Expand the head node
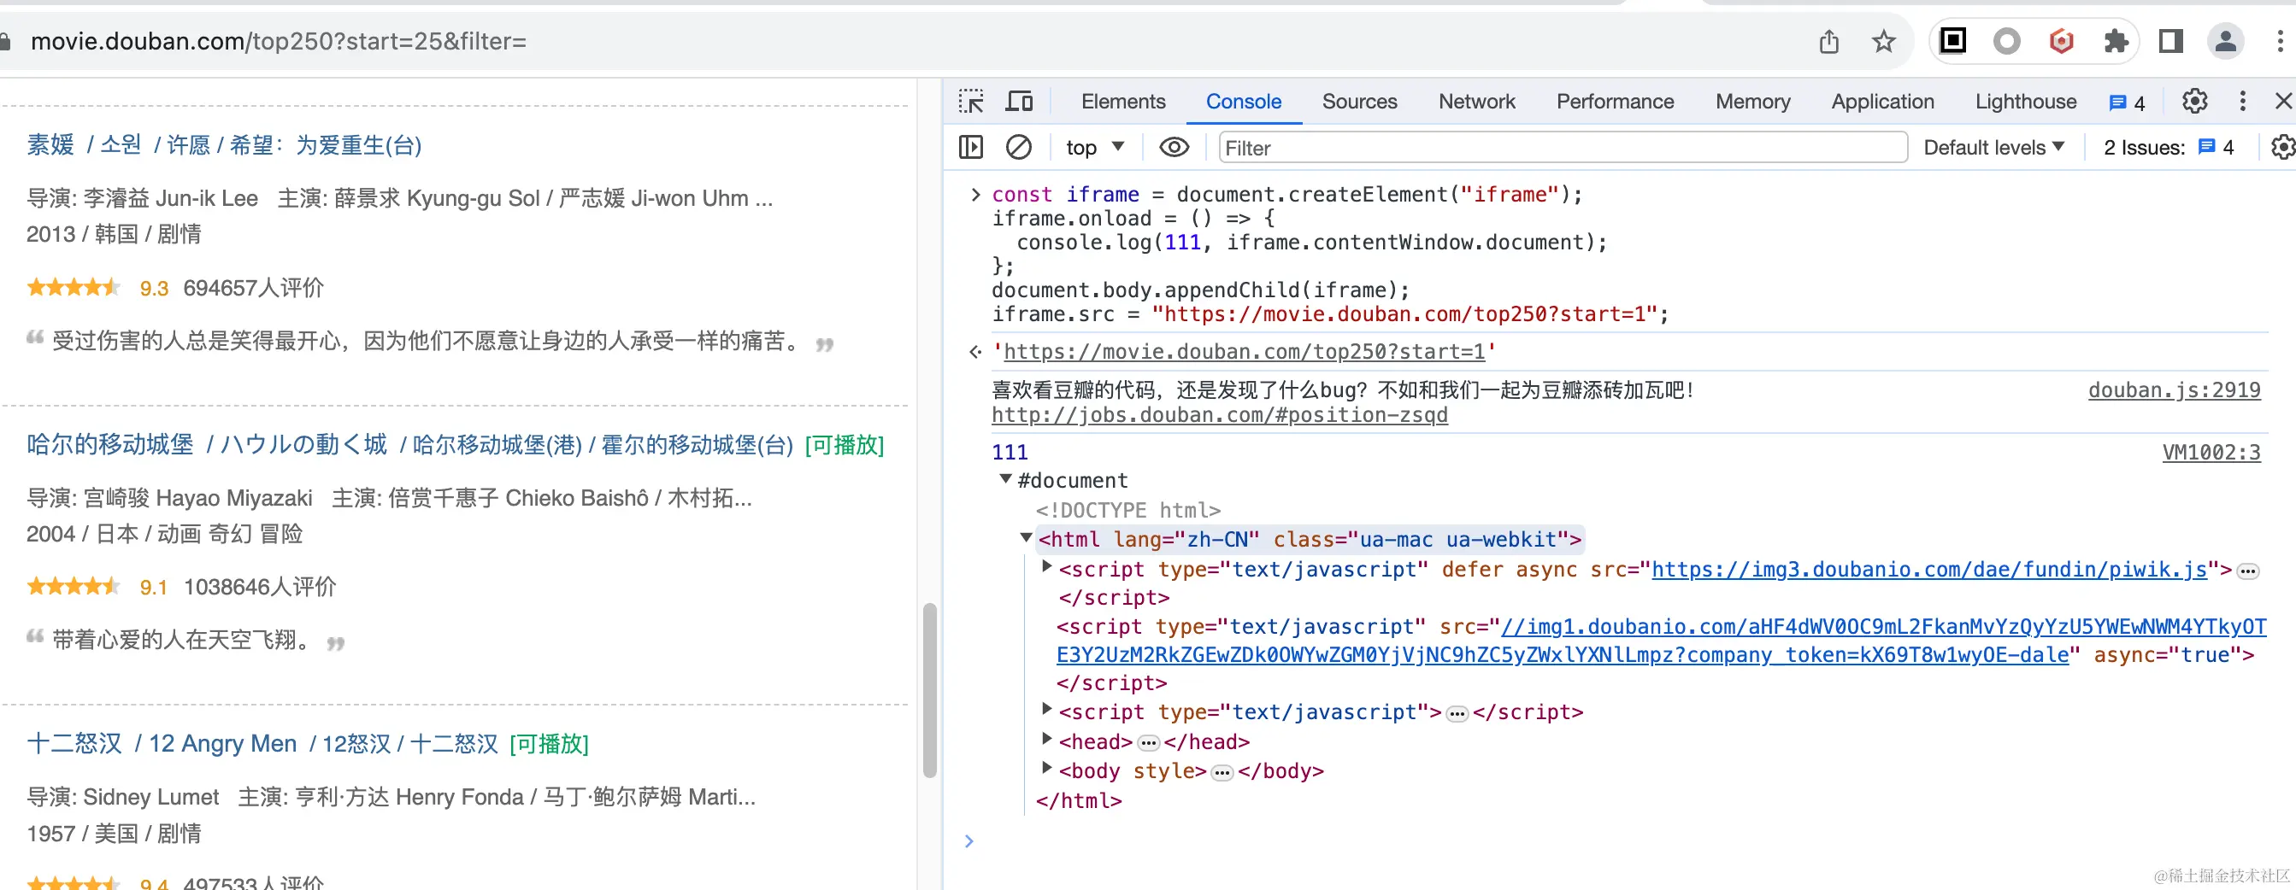The width and height of the screenshot is (2296, 890). [x=1047, y=740]
